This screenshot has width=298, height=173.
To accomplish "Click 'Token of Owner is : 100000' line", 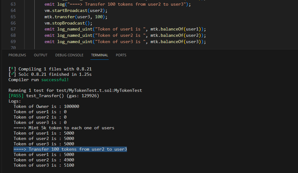I will (46, 106).
